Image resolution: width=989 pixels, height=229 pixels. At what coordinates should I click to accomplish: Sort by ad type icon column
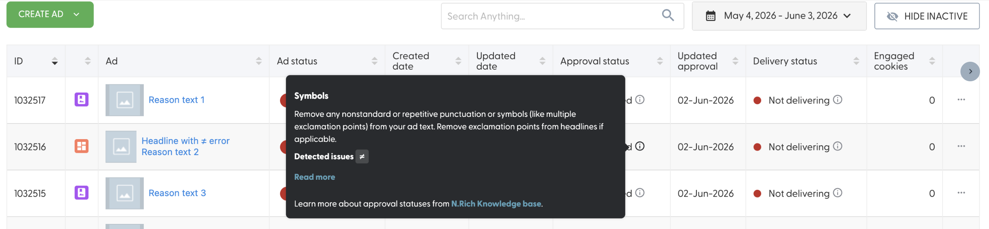(88, 61)
